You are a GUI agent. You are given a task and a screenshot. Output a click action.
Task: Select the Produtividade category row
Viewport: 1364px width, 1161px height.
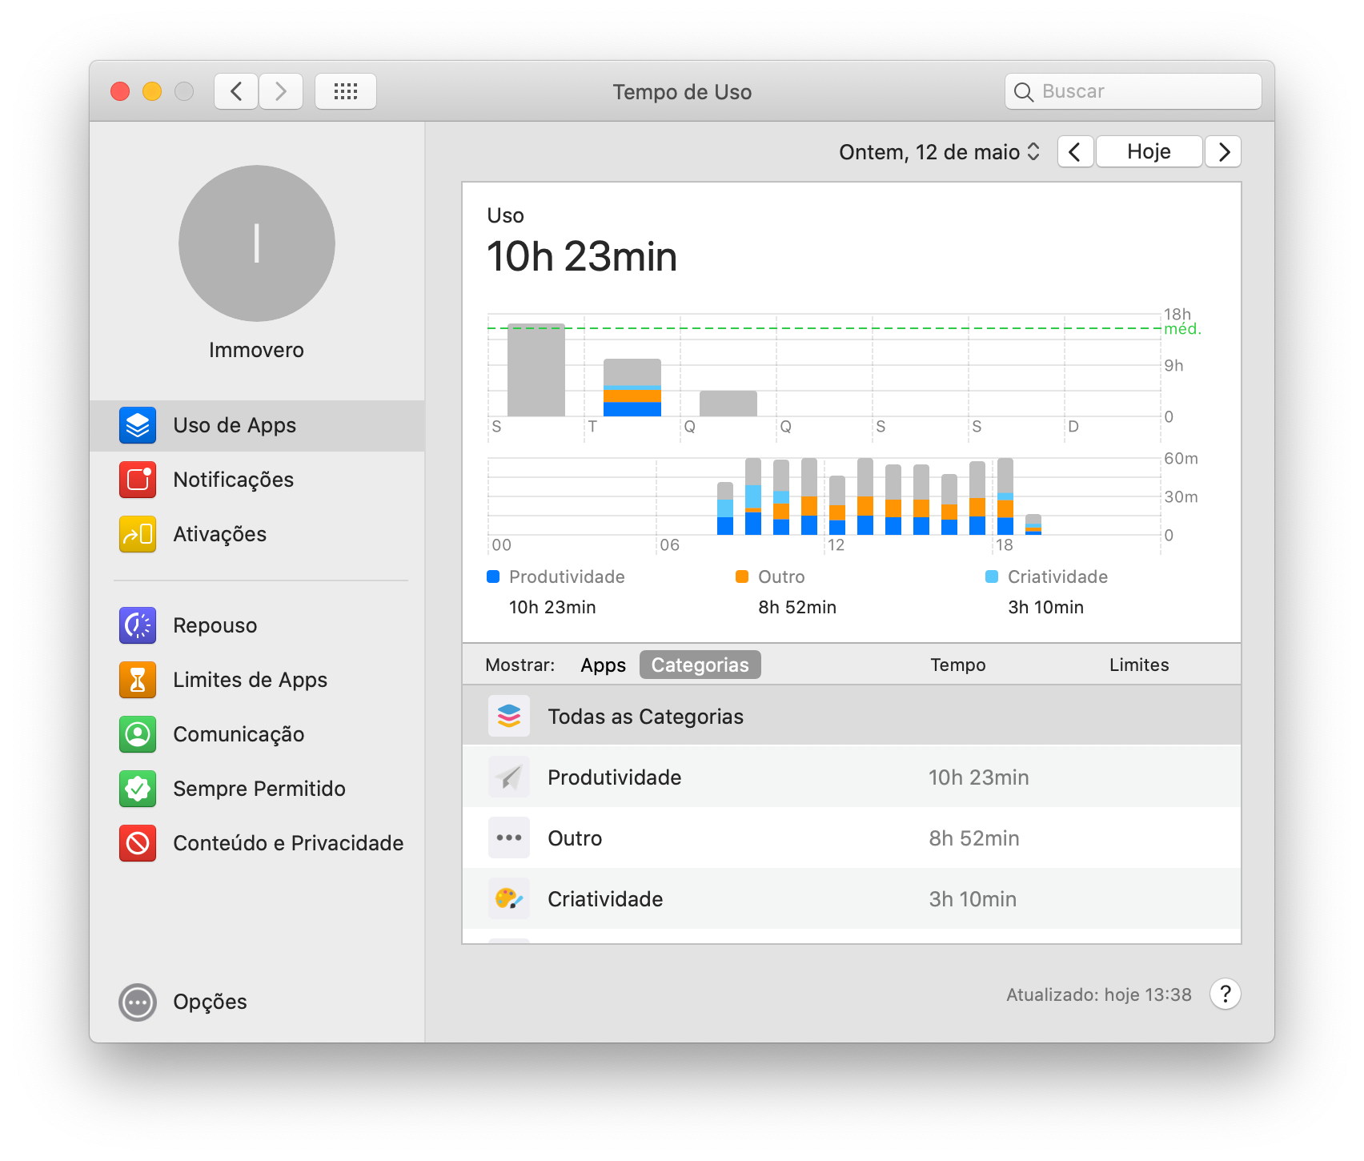coord(852,777)
